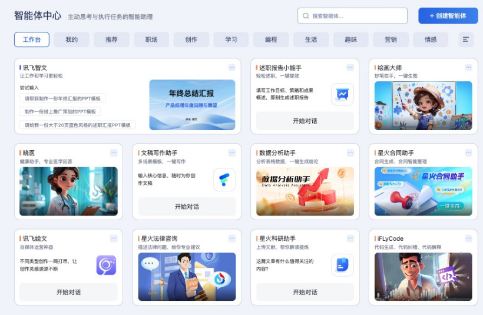The width and height of the screenshot is (483, 315).
Task: Switch to the 我的 tab
Action: pyautogui.click(x=71, y=39)
